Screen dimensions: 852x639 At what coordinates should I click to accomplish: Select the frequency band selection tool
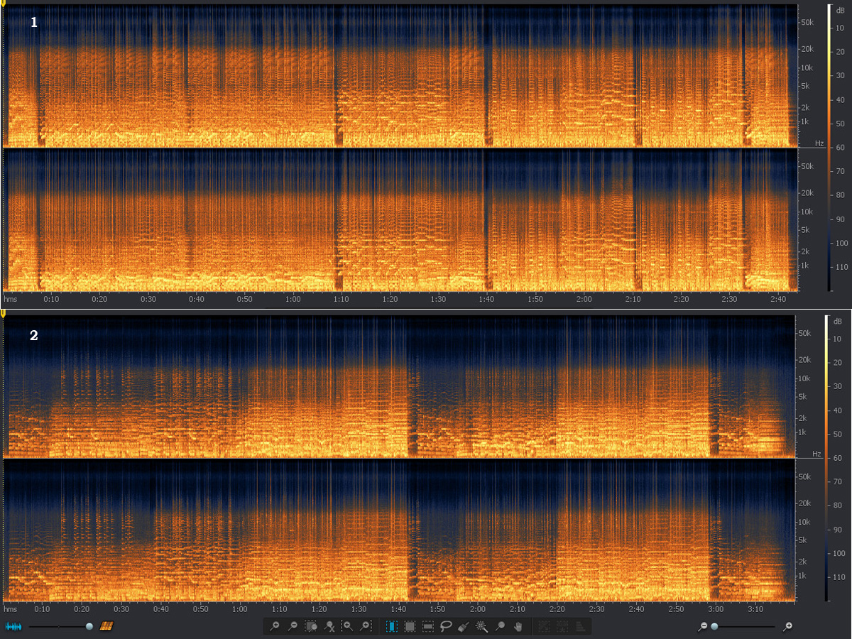click(428, 626)
